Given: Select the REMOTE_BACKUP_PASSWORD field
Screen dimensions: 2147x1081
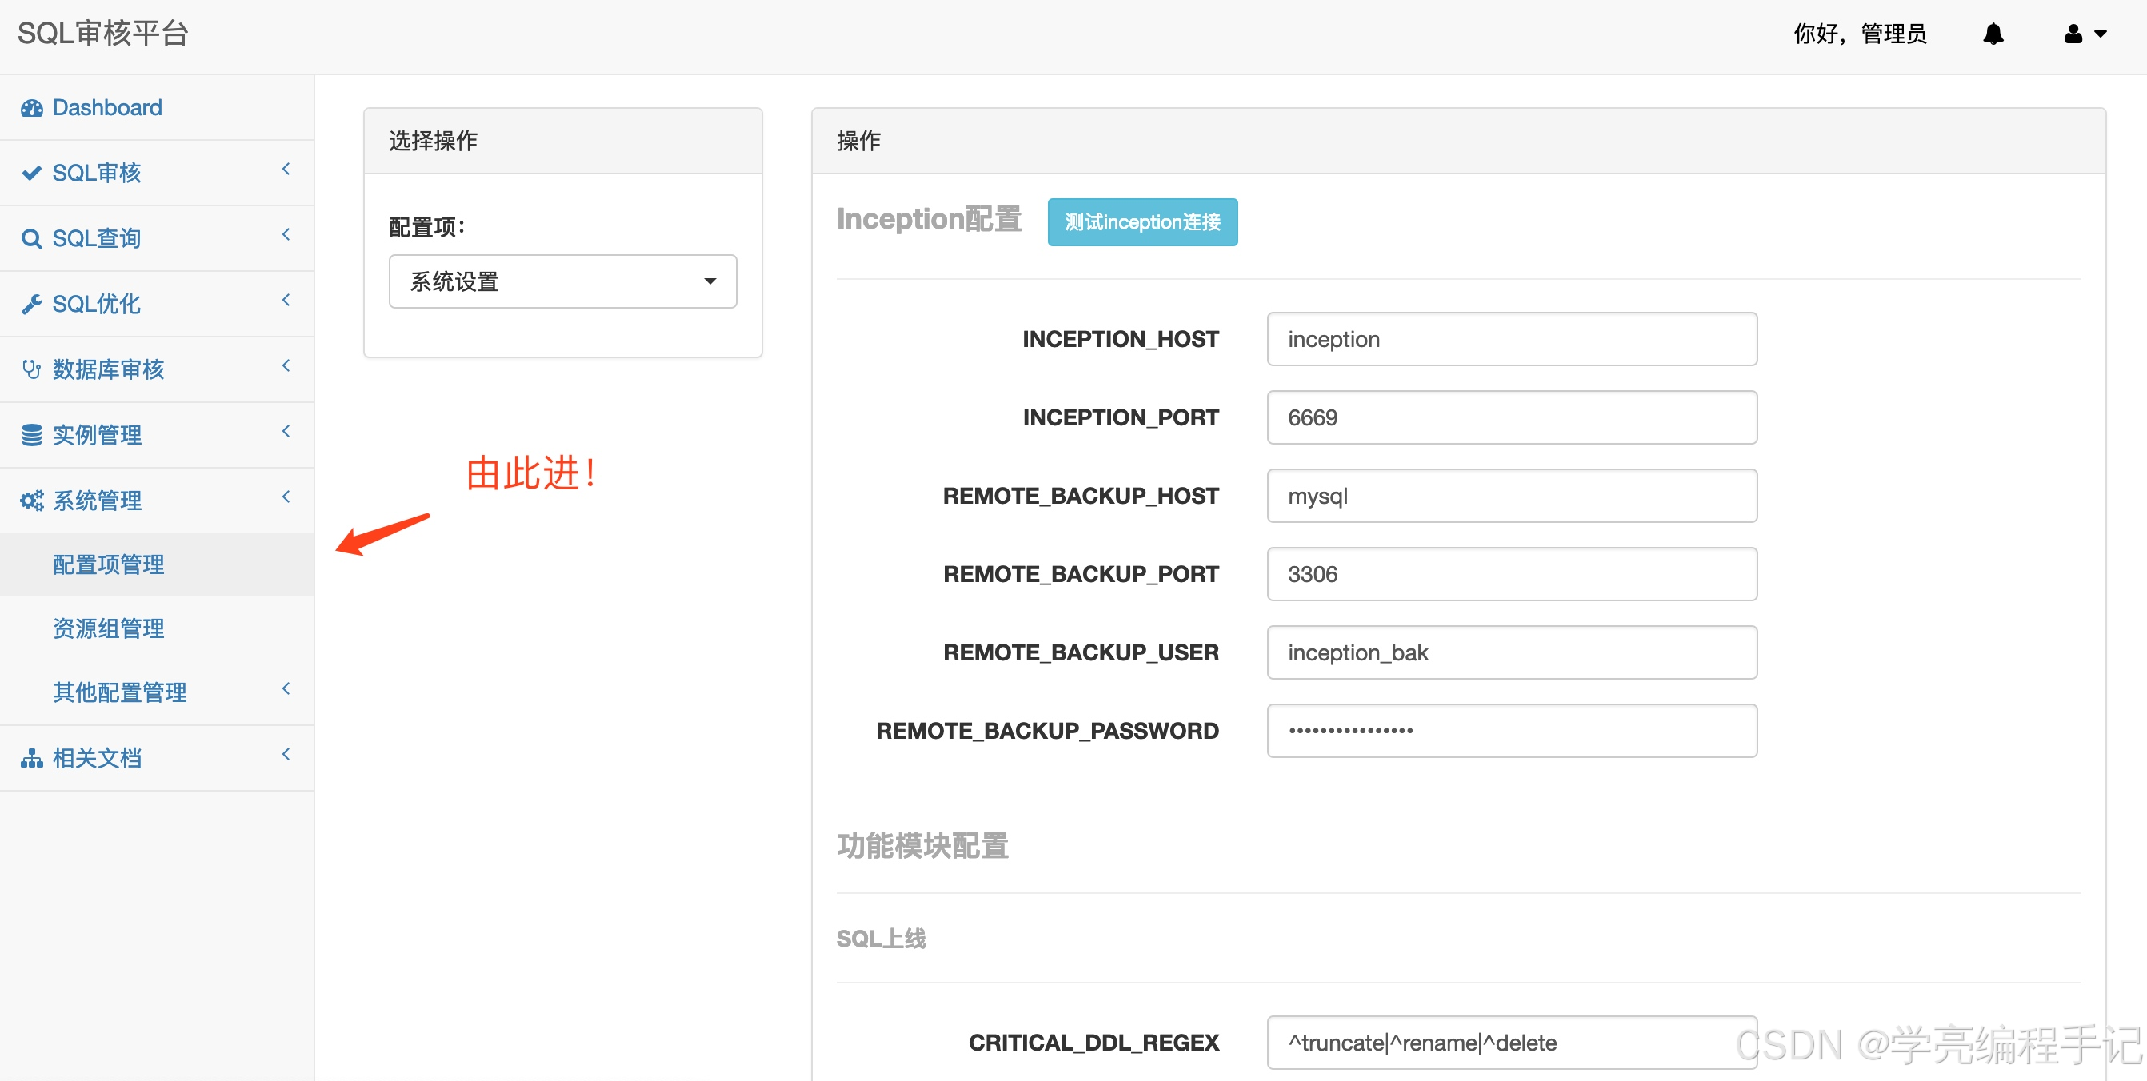Looking at the screenshot, I should point(1510,730).
